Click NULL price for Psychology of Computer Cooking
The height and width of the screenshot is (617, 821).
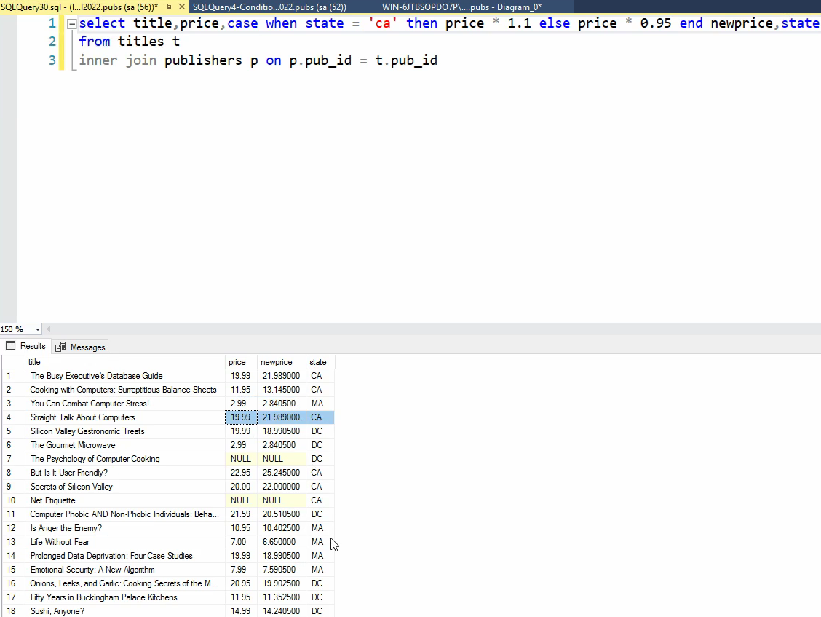(241, 459)
